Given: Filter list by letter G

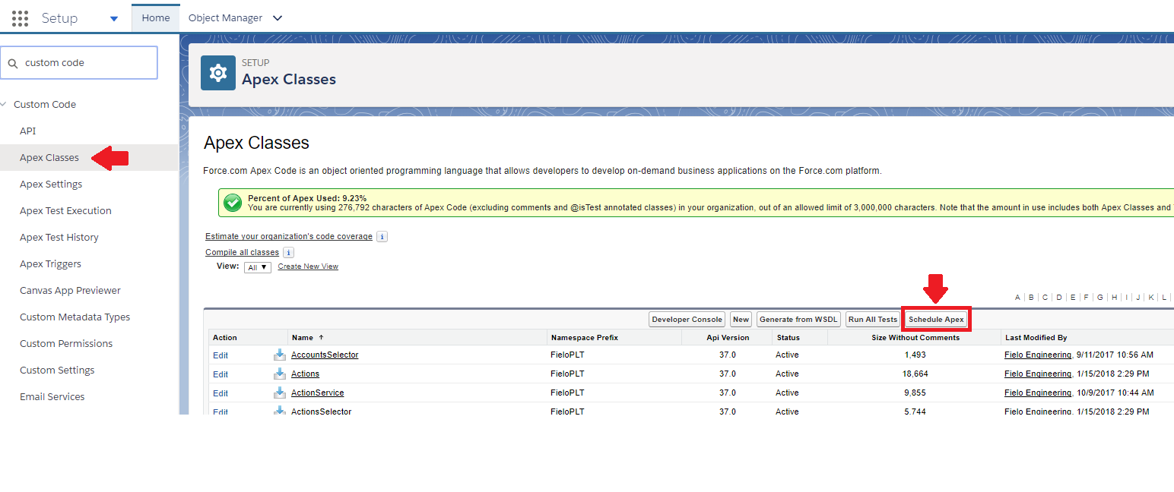Looking at the screenshot, I should [1100, 298].
